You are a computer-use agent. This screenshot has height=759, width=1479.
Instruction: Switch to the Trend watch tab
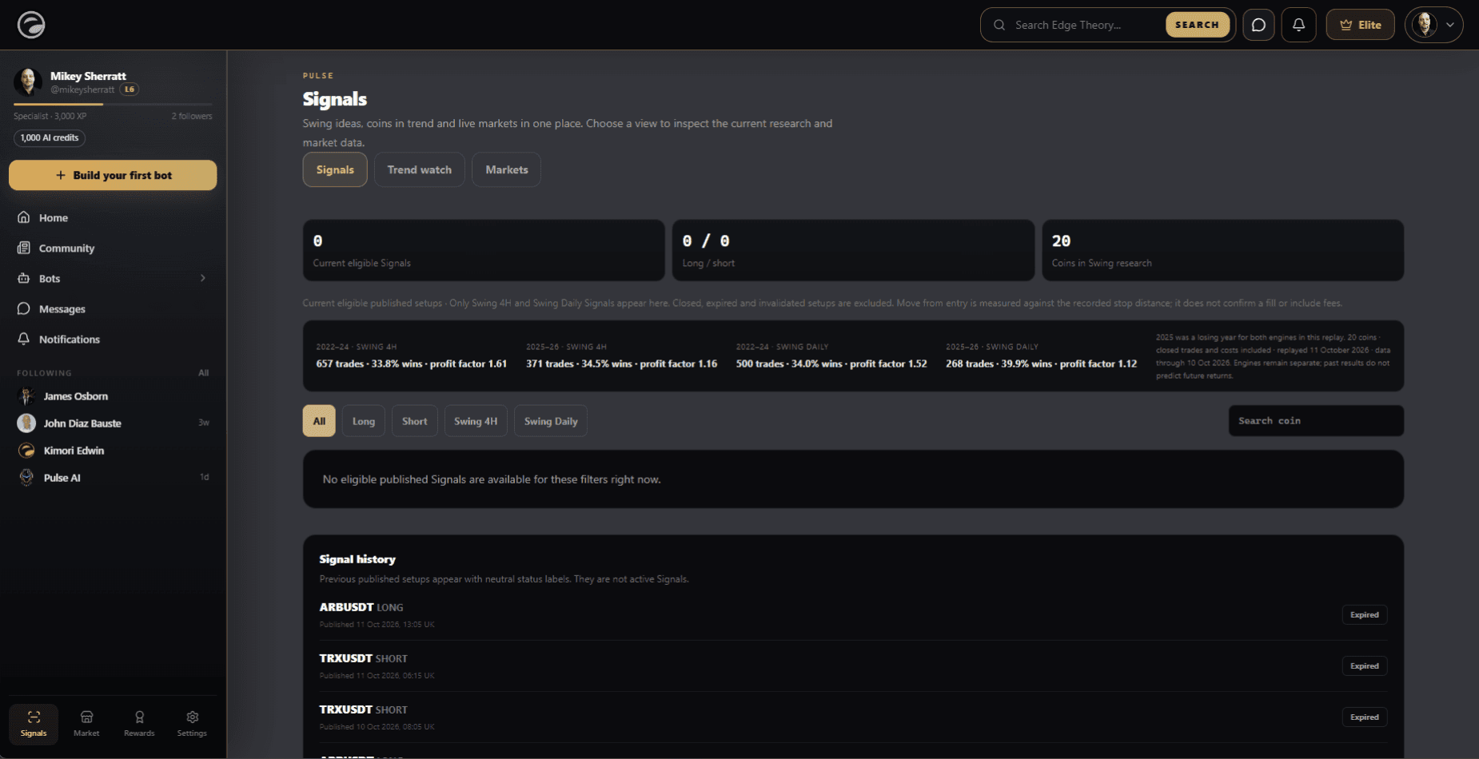coord(420,169)
